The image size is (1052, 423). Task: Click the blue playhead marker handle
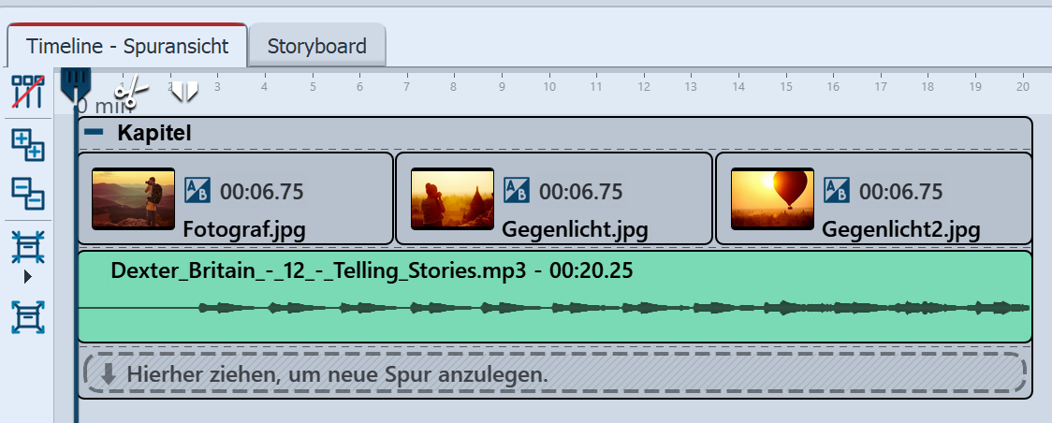pos(76,82)
